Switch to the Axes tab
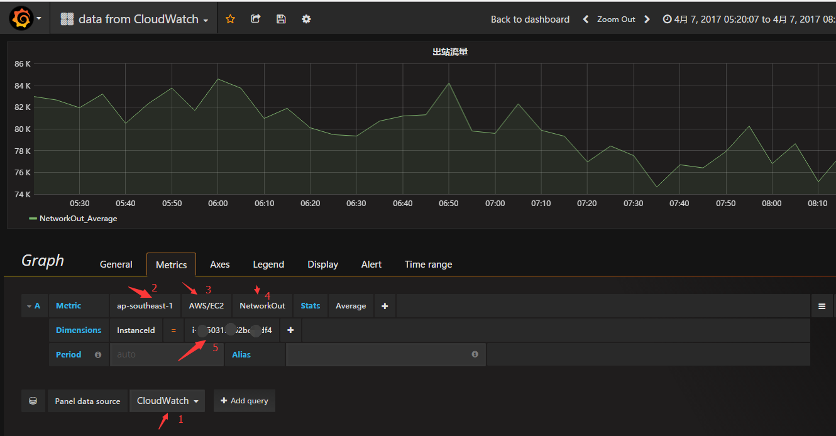 point(219,264)
